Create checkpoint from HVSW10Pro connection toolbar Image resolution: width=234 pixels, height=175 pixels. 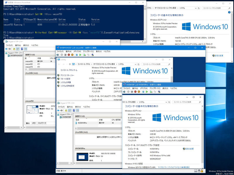coord(151,92)
